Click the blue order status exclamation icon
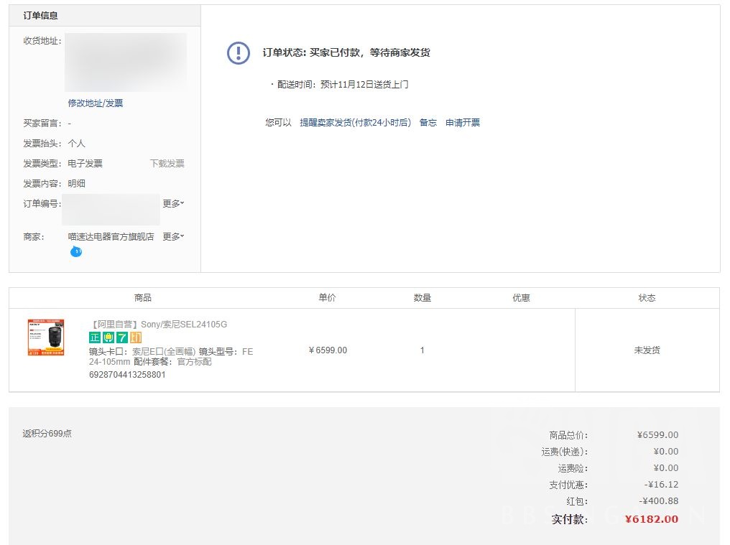Viewport: 730px width, 545px height. click(238, 53)
